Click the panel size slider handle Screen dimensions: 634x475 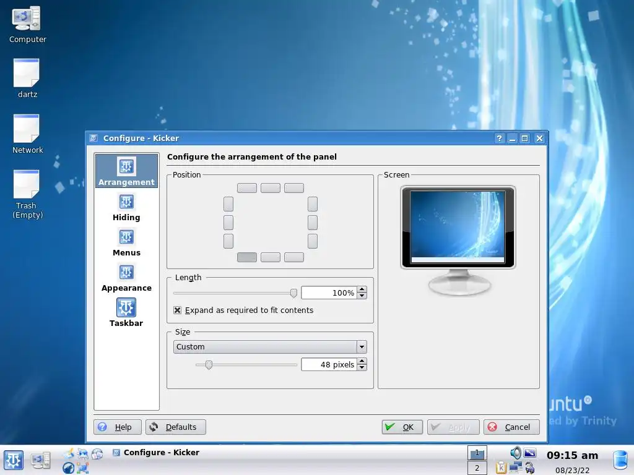coord(209,365)
